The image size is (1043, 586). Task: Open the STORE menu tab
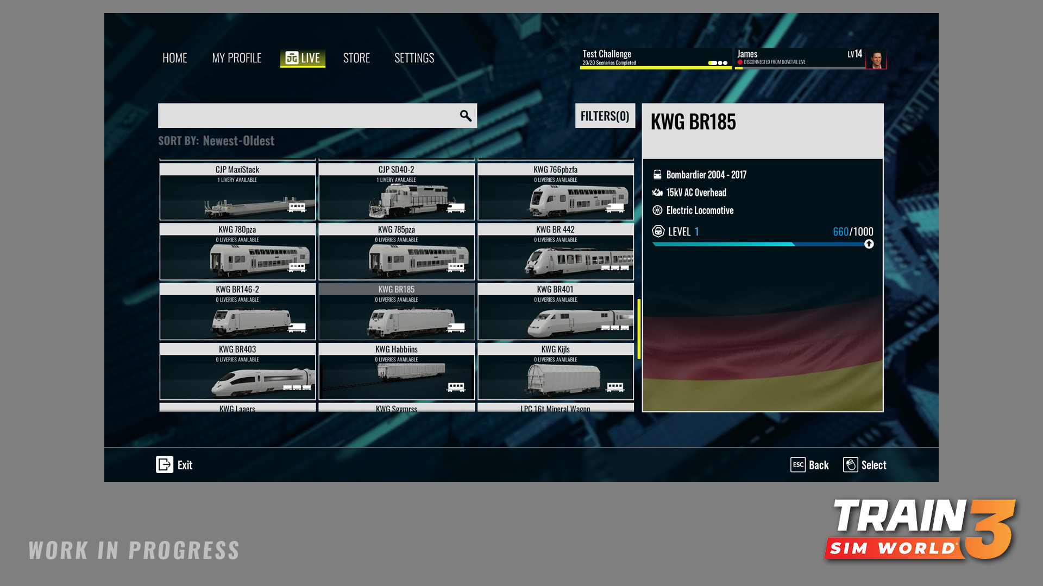[356, 57]
